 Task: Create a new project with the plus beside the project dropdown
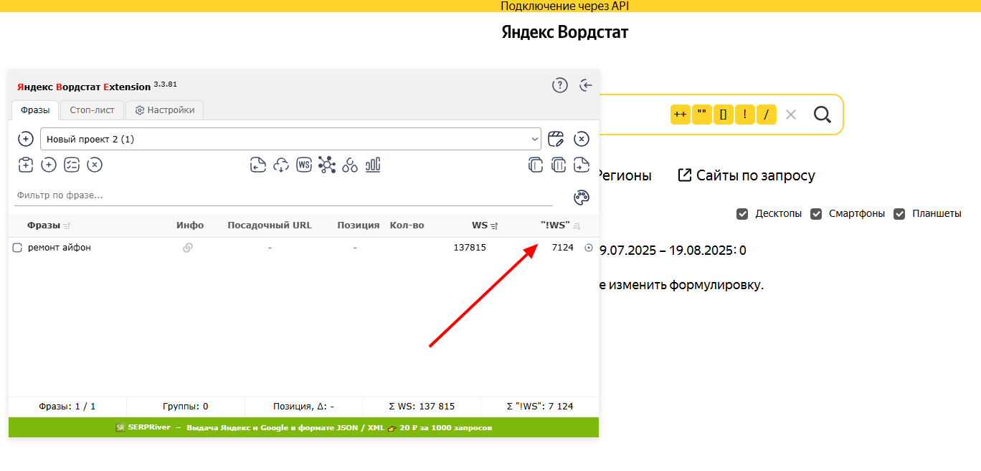26,139
